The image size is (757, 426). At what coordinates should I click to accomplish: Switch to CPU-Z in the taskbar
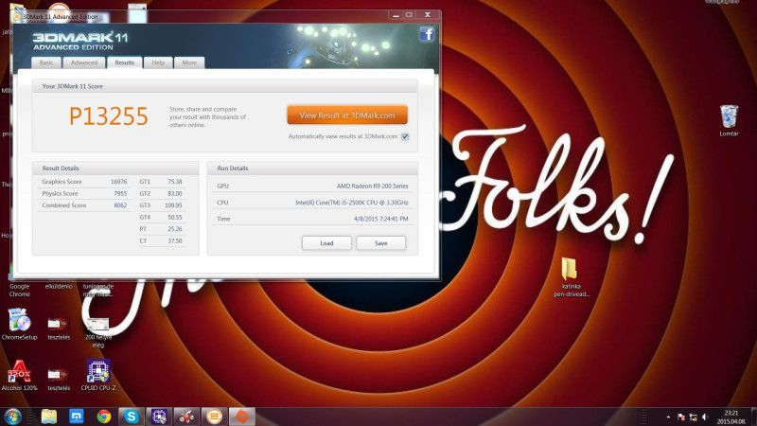pyautogui.click(x=159, y=417)
